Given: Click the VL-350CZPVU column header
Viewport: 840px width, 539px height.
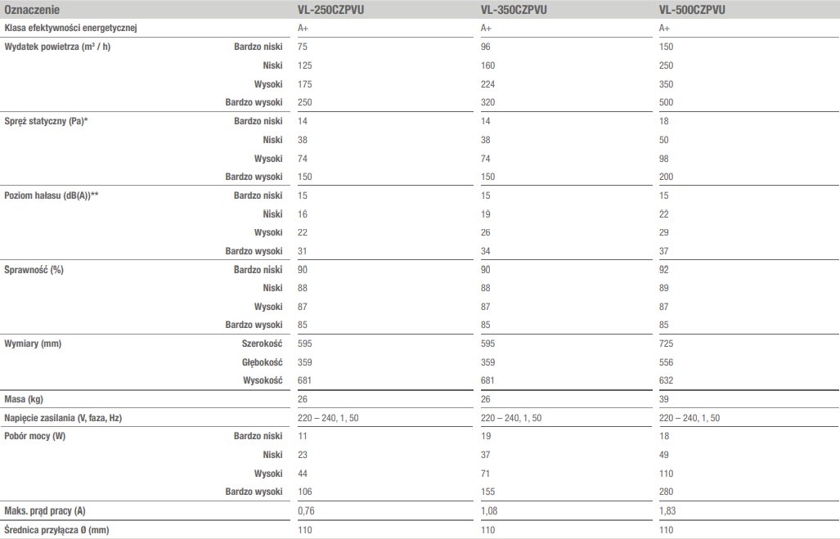Looking at the screenshot, I should point(514,10).
